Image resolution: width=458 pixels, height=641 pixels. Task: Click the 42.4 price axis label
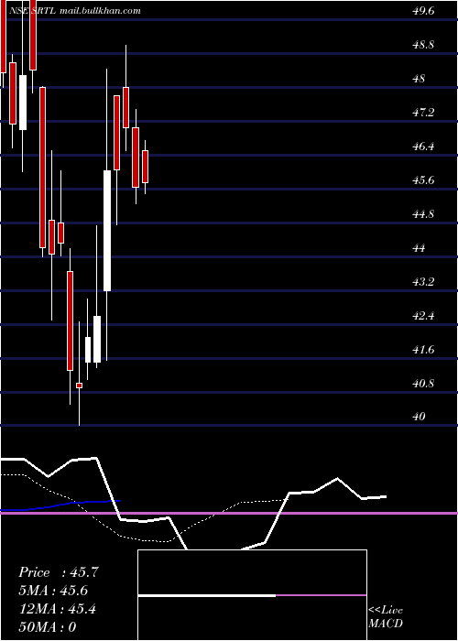[x=423, y=316]
